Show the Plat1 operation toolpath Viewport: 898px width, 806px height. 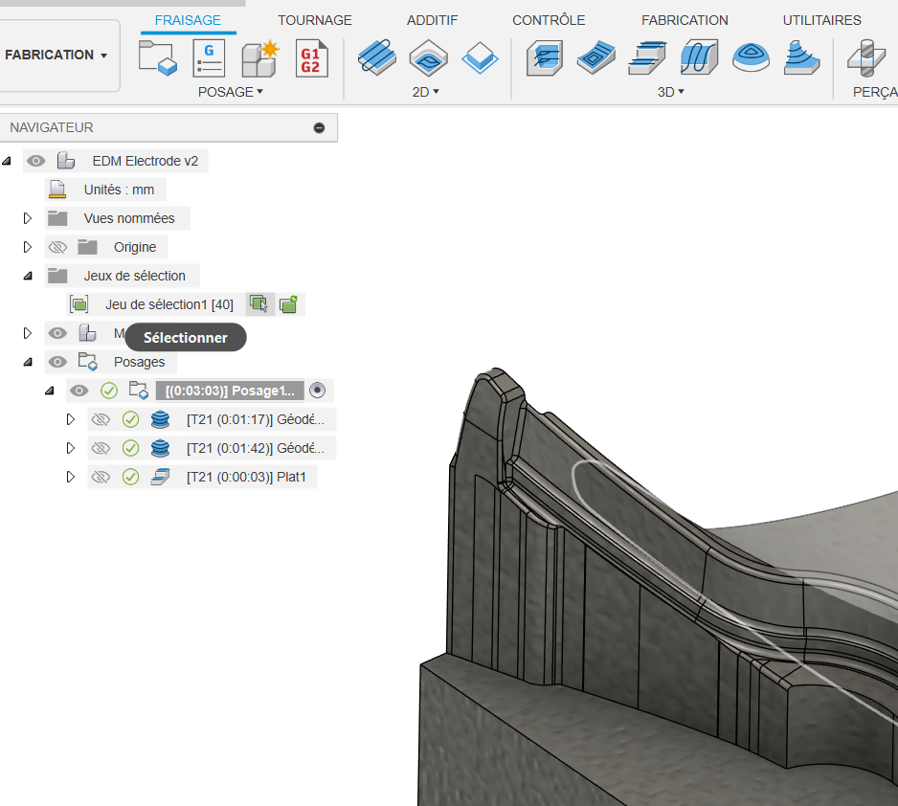tap(100, 477)
